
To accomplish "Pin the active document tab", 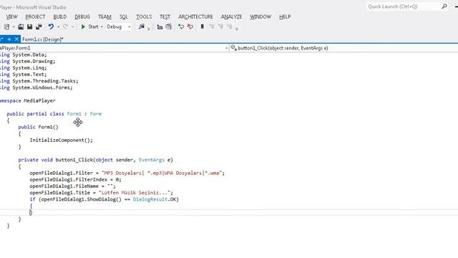I will pos(9,39).
